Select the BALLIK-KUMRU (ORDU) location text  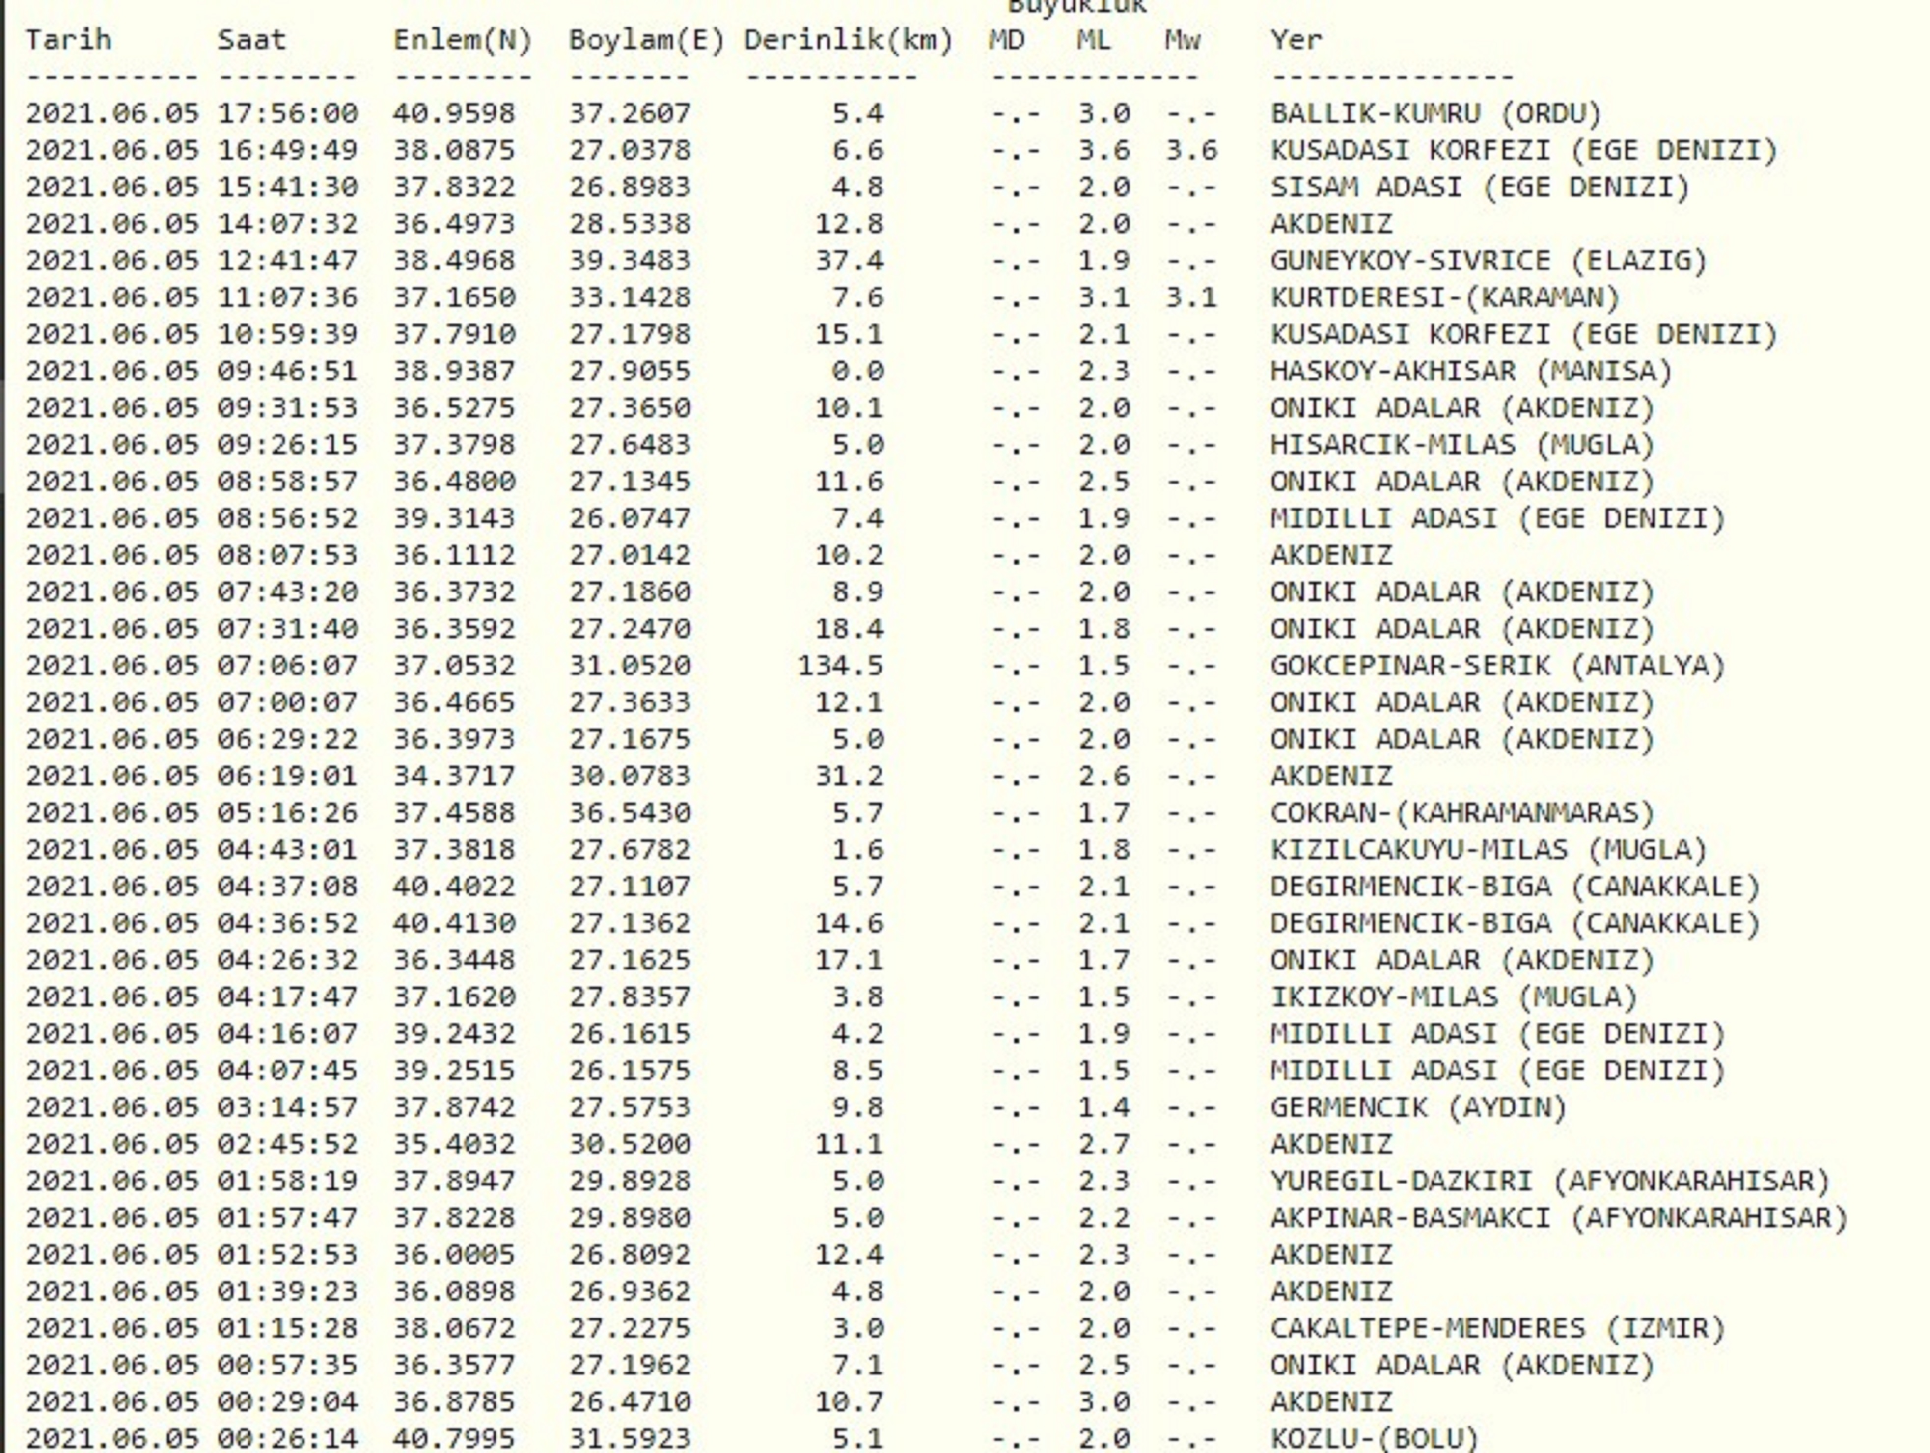point(1435,113)
